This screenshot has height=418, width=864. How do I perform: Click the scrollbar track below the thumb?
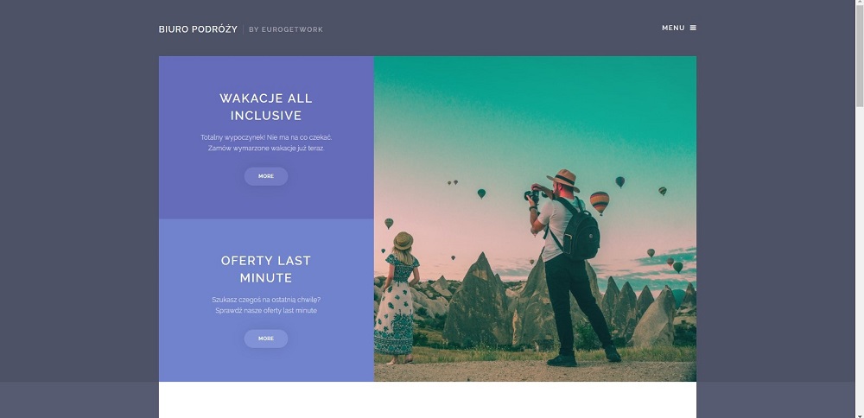(859, 259)
